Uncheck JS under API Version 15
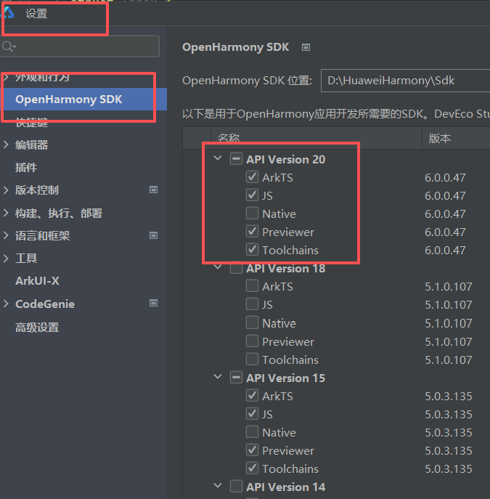 pos(252,414)
